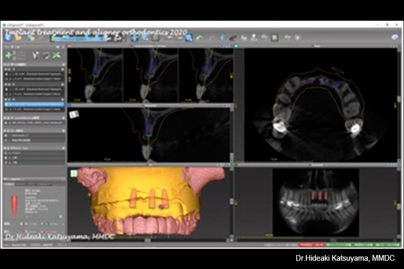Click the person figure toolbar icon
Viewport: 404px width, 269px height.
click(x=254, y=38)
